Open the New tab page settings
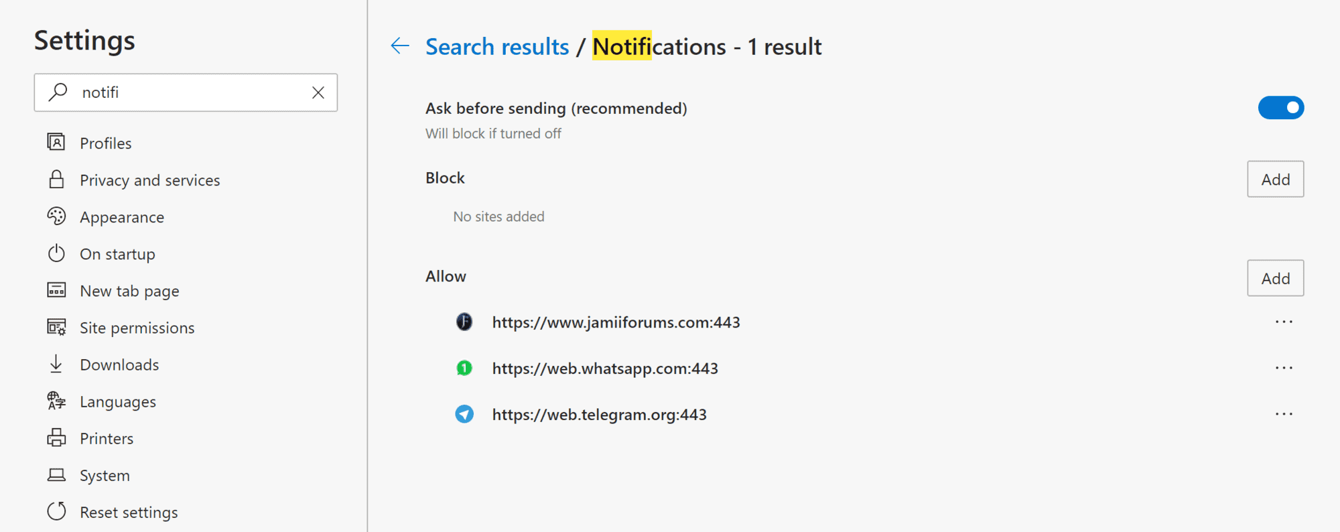 point(129,291)
